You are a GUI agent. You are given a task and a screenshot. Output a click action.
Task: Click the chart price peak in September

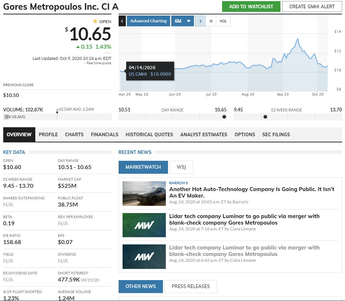tap(298, 39)
